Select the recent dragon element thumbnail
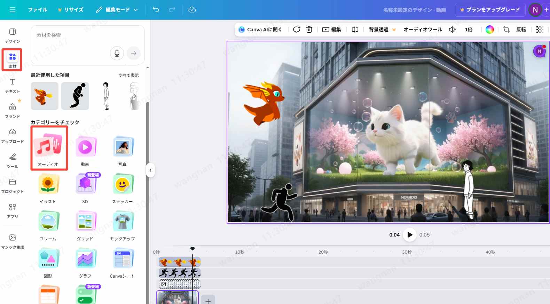550x304 pixels. coord(45,96)
